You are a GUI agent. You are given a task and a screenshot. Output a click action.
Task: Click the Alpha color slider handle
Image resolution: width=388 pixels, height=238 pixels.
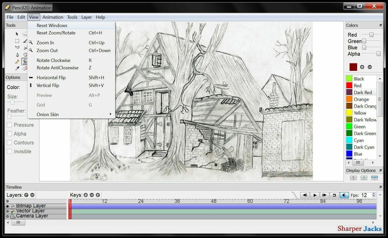click(378, 54)
